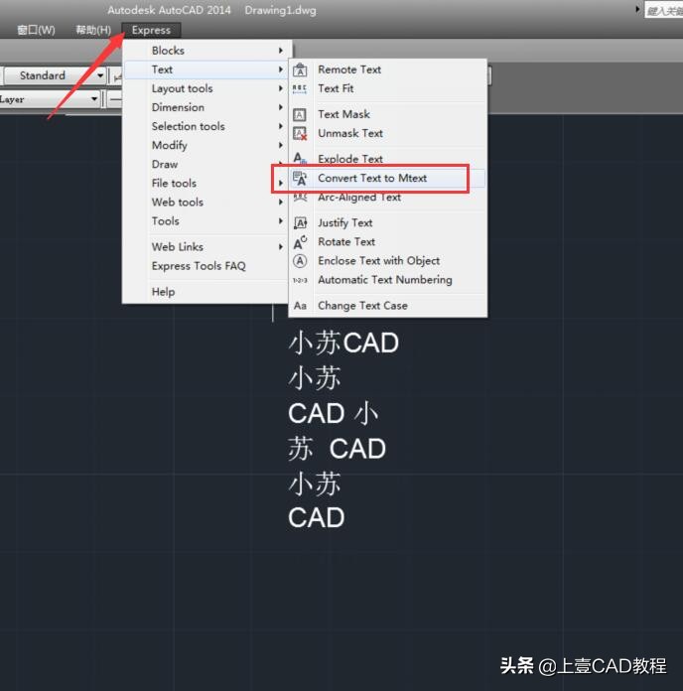Choose Justify Text command

coord(388,223)
